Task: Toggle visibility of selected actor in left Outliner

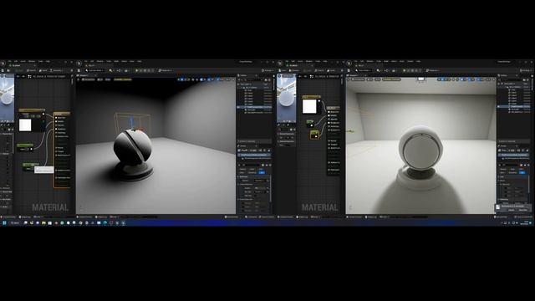Action: (x=238, y=107)
